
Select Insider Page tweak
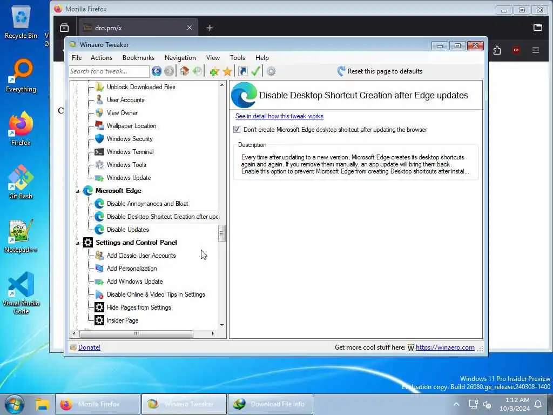123,320
